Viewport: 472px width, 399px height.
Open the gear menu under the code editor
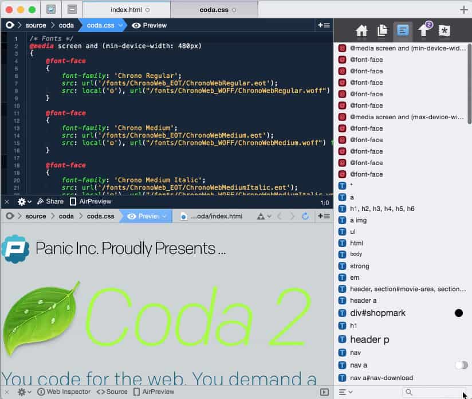tap(24, 202)
